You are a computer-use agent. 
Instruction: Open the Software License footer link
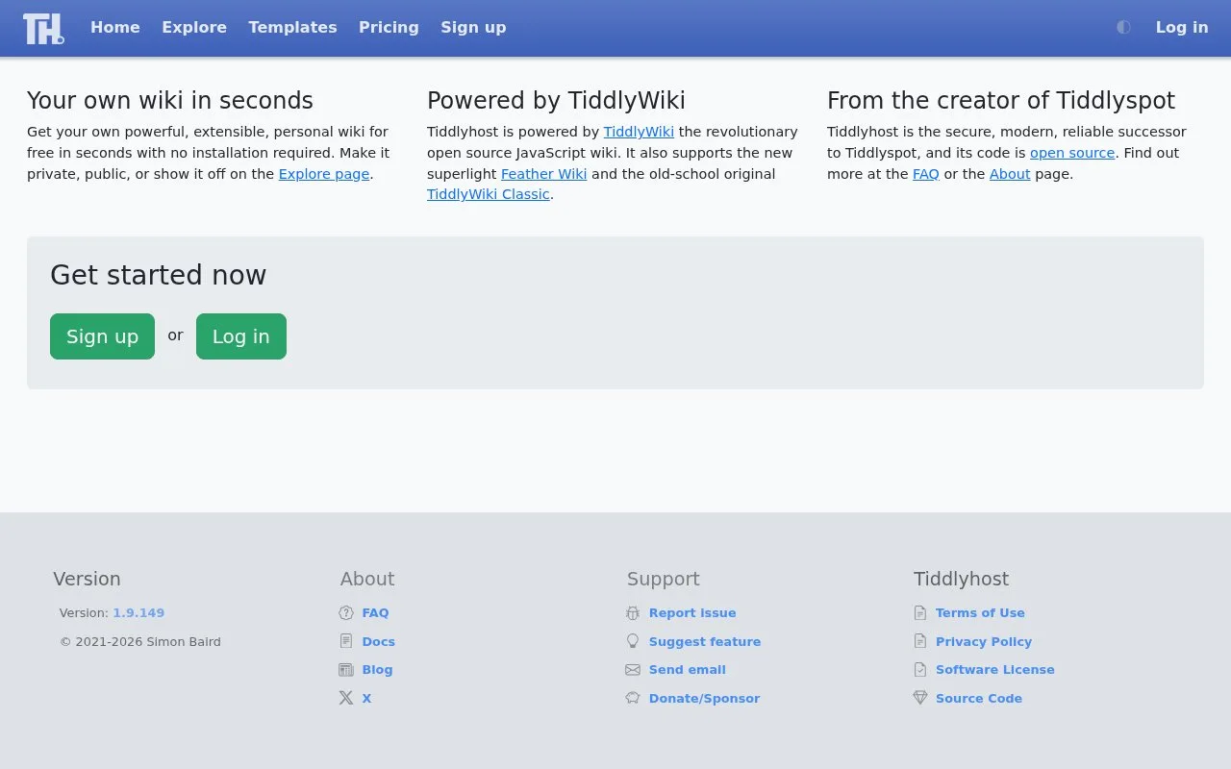[x=995, y=670]
